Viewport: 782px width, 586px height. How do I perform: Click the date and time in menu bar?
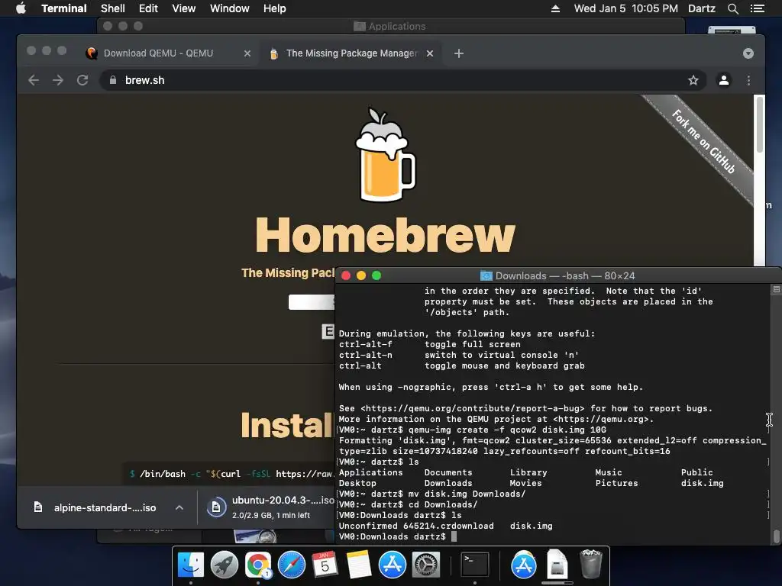tap(626, 8)
